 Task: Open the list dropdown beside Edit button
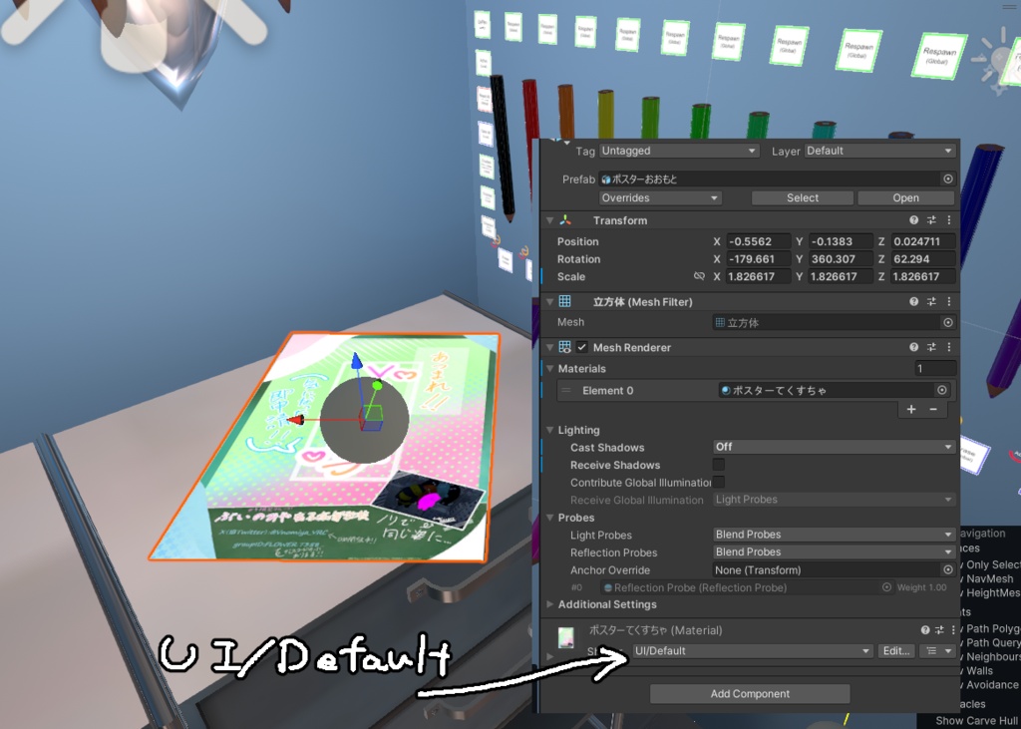point(937,651)
